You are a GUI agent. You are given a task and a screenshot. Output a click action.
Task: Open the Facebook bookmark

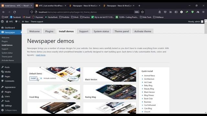click(16, 17)
